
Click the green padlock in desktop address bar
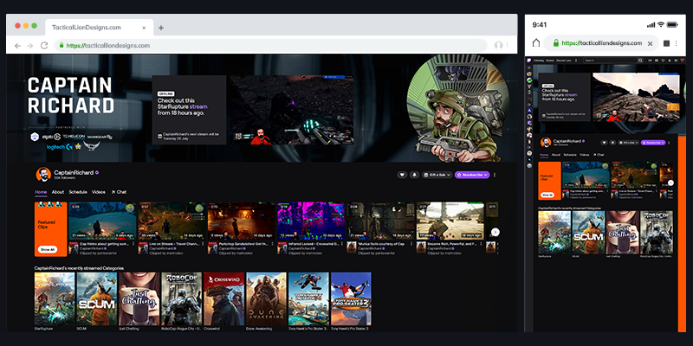pos(62,46)
